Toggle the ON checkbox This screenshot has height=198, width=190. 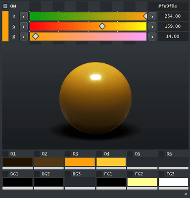(5, 6)
